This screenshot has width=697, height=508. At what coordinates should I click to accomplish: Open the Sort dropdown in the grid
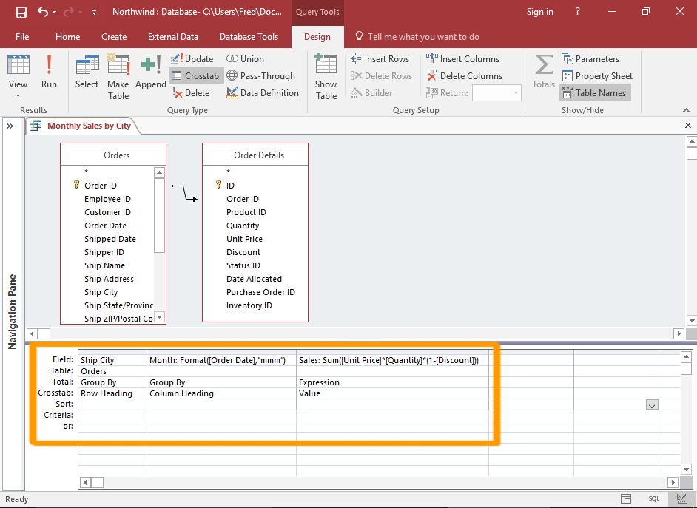[651, 404]
